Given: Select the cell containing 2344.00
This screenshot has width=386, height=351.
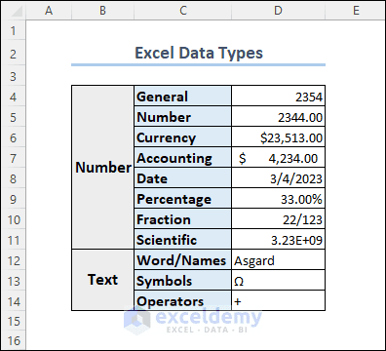Looking at the screenshot, I should [x=279, y=117].
